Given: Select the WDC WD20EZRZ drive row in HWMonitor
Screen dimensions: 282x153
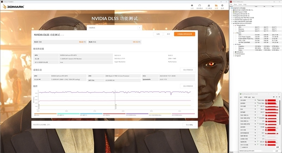Looking at the screenshot, I should [x=244, y=21].
